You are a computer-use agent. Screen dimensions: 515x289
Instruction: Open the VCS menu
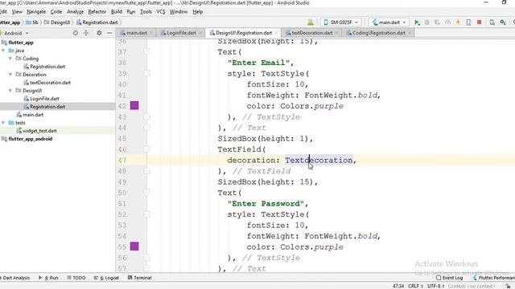(161, 12)
